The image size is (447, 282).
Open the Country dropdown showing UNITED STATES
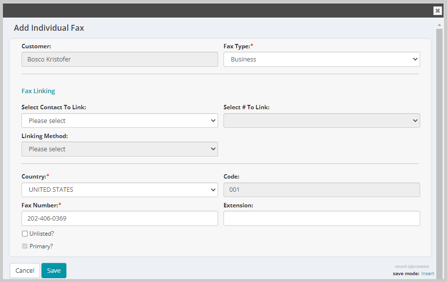click(120, 190)
